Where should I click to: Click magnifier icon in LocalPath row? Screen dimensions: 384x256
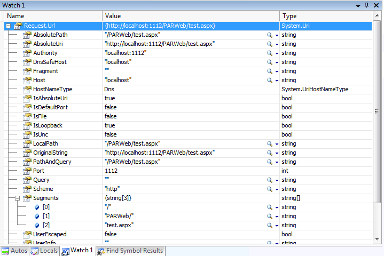[x=270, y=144]
